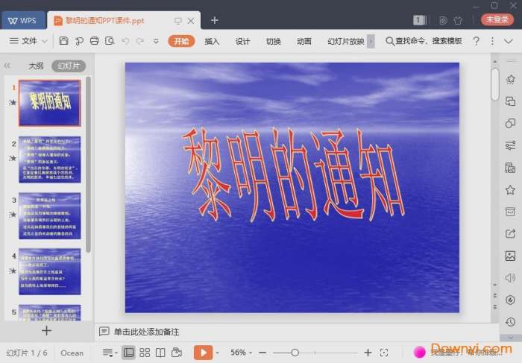
Task: Click the Redo arrow
Action: point(140,41)
